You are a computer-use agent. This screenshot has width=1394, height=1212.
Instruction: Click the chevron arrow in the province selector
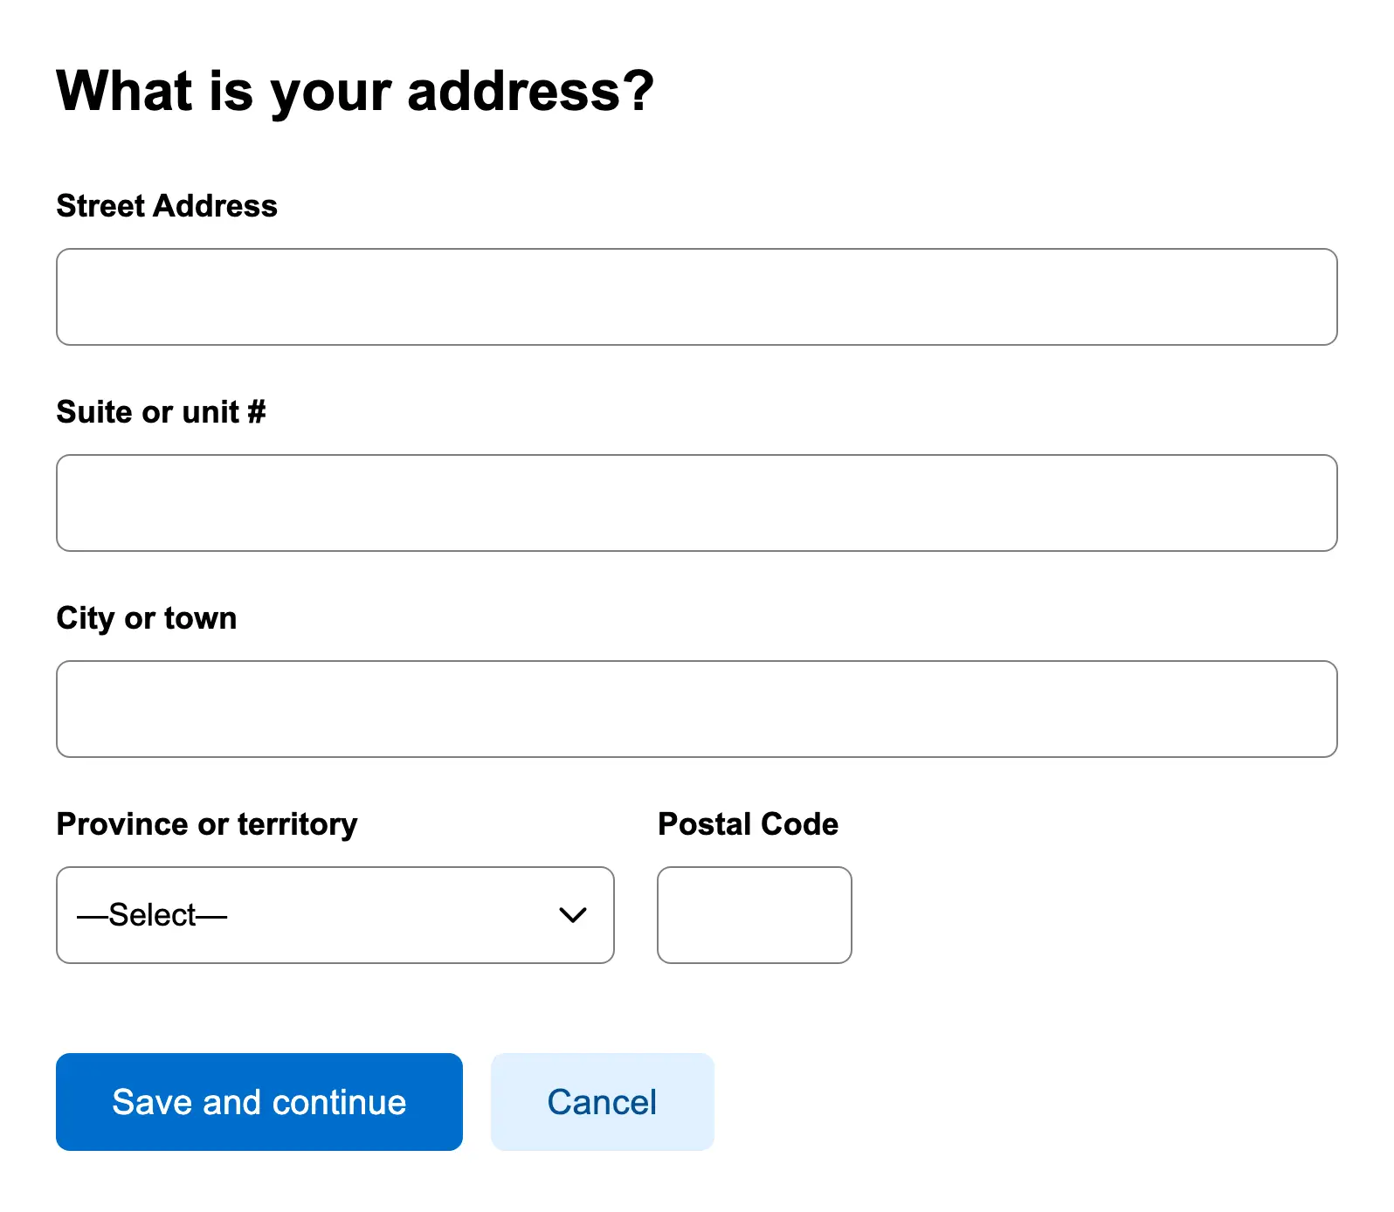tap(573, 915)
